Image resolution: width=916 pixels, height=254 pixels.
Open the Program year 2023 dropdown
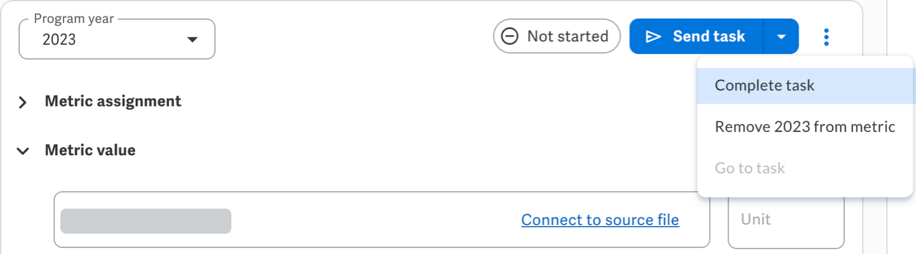[117, 39]
